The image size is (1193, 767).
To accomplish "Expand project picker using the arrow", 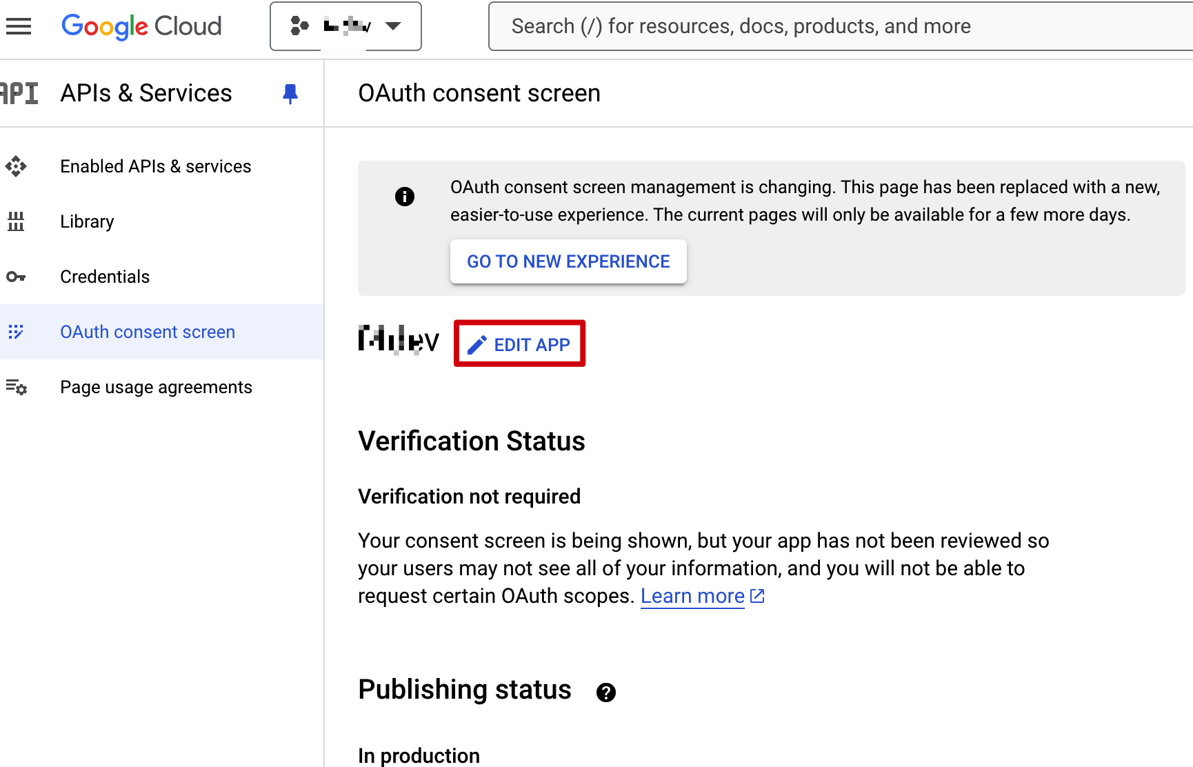I will coord(393,26).
